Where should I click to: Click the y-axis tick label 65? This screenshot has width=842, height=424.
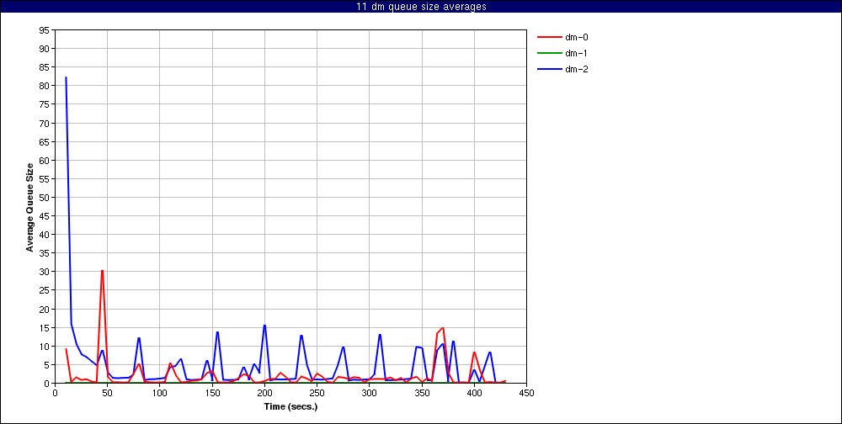[x=45, y=141]
